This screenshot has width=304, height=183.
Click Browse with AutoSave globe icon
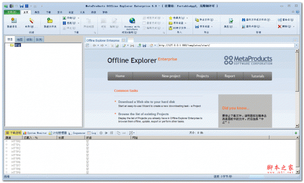point(132,20)
